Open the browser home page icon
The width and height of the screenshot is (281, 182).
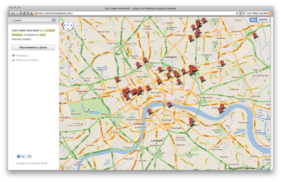click(x=24, y=13)
